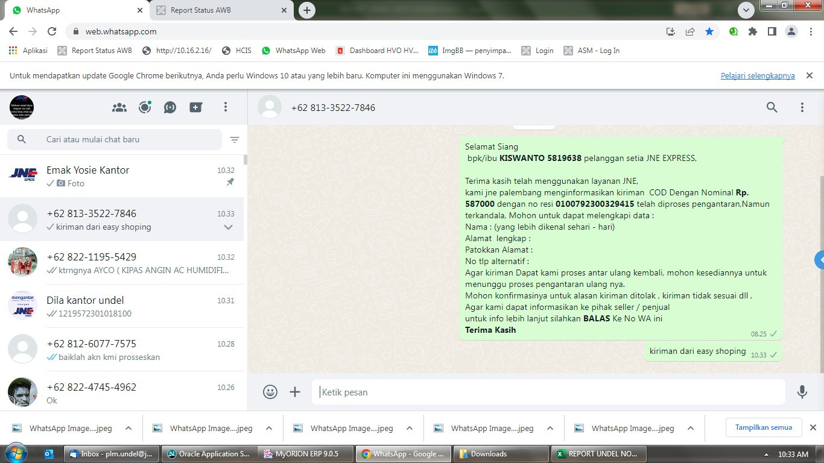Expand the chevron on +62 813-3522-7846 chat row
Image resolution: width=824 pixels, height=463 pixels.
(x=228, y=227)
